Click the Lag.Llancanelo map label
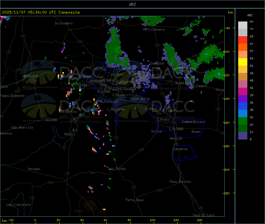The width and height of the screenshot is (265, 224). 19,205
